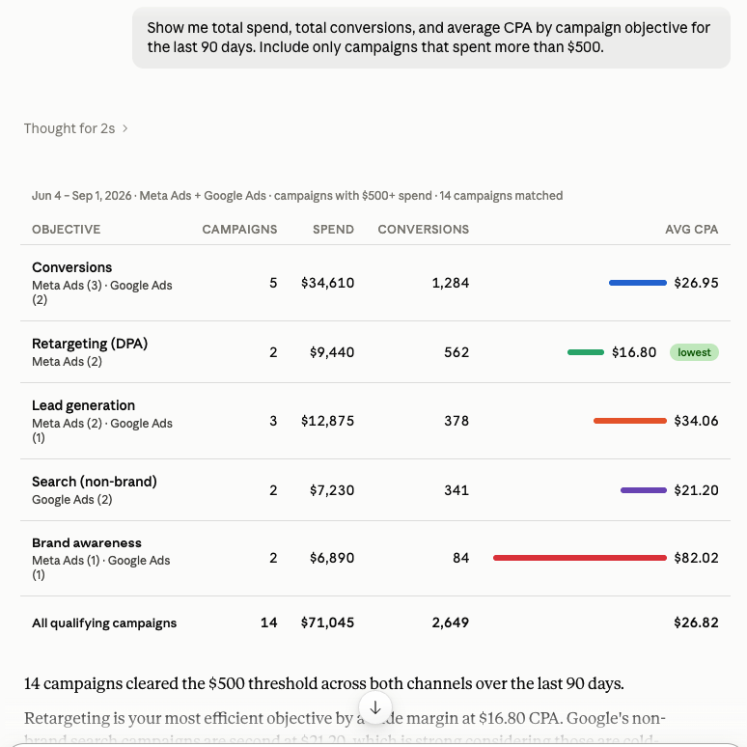
Task: Click "Meta Ads (2)" under Retargeting
Action: coord(68,362)
